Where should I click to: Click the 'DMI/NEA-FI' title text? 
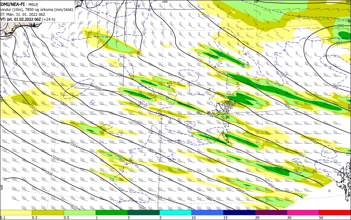[13, 4]
